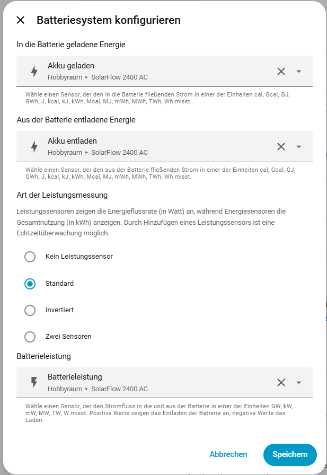Image resolution: width=327 pixels, height=475 pixels.
Task: Select the Zwei Sensoren radio option
Action: point(30,337)
